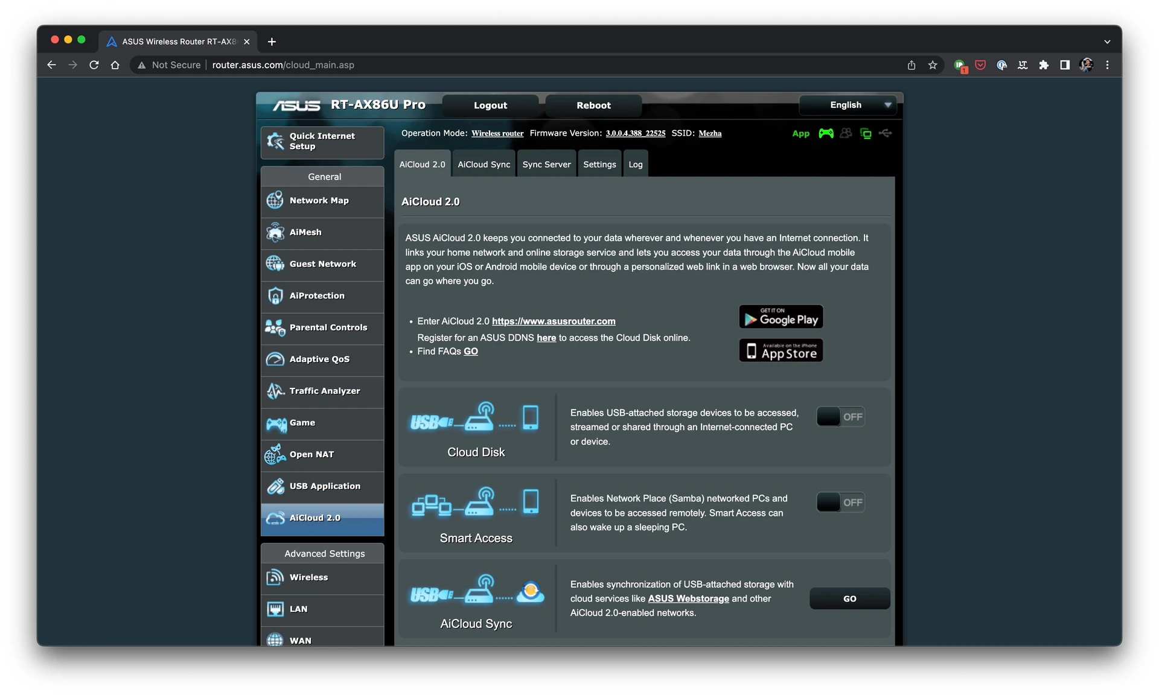Viewport: 1159px width, 695px height.
Task: Open Chrome three-dot menu
Action: pos(1107,65)
